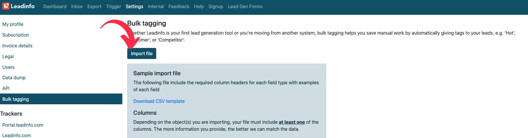
Task: Click the Trackers sidebar heading
Action: (11, 114)
